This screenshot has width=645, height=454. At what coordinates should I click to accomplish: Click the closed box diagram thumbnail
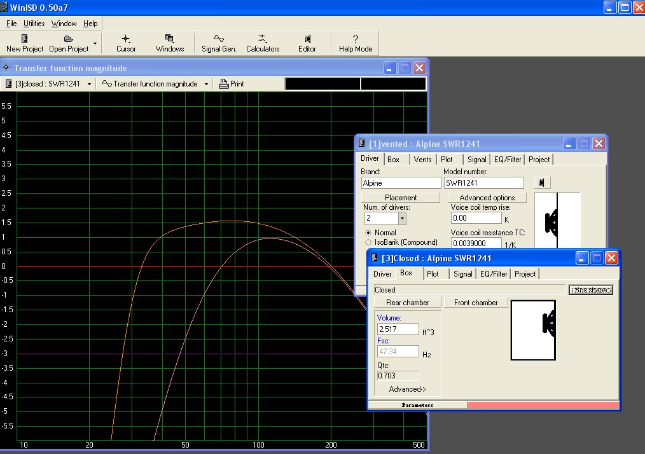click(x=533, y=330)
